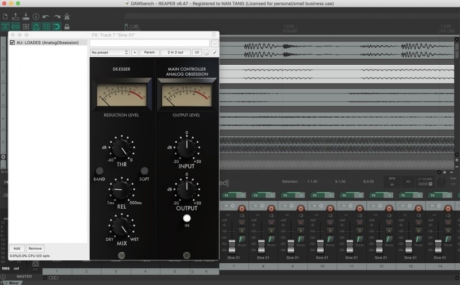This screenshot has width=460, height=285.
Task: Click the THR threshold knob
Action: tap(121, 149)
